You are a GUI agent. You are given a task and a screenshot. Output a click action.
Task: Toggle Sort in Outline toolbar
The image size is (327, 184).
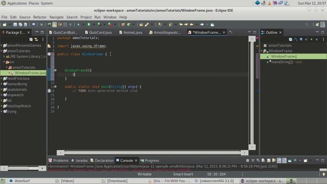point(296,39)
